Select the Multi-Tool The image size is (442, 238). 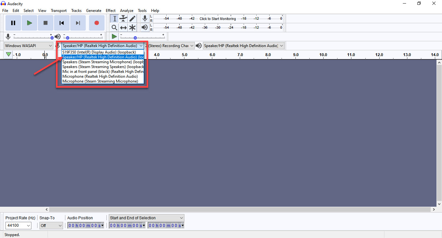click(132, 27)
